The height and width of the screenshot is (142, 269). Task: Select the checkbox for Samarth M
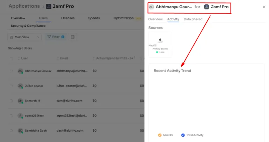[11, 101]
